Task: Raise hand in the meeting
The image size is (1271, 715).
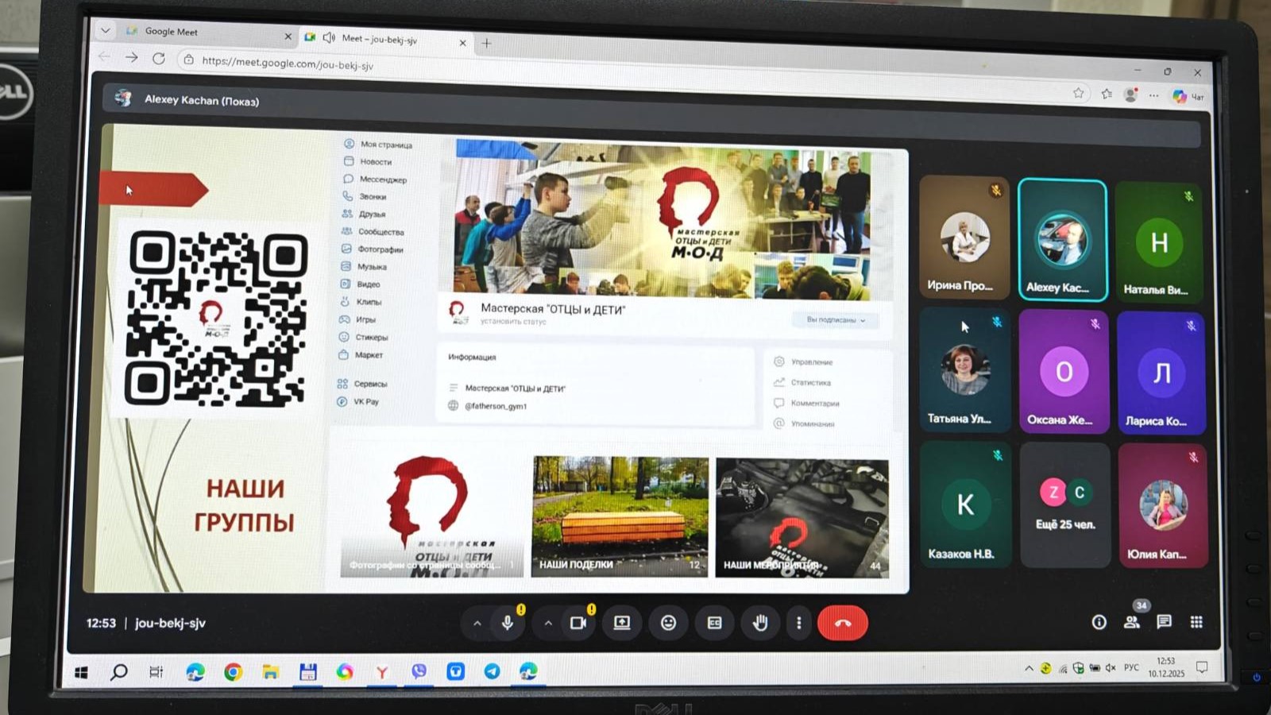Action: coord(760,623)
